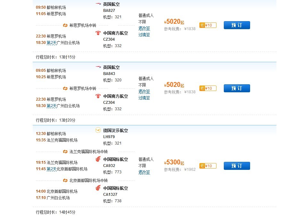Click the Lufthansa logo beside LH979
Viewport: 286px width, 216px height.
click(x=98, y=130)
